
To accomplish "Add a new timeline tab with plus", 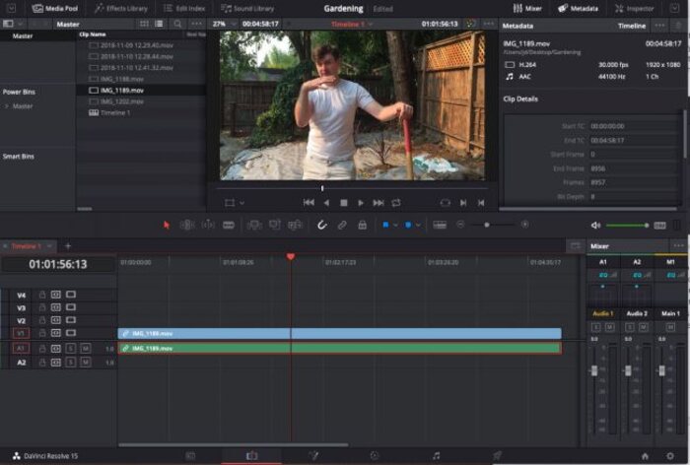I will (68, 246).
